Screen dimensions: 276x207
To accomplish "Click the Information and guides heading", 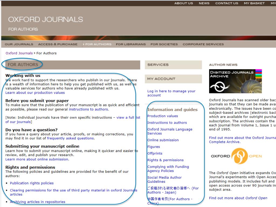I will (x=172, y=110).
